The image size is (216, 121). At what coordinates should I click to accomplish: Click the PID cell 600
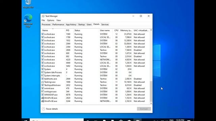click(67, 53)
